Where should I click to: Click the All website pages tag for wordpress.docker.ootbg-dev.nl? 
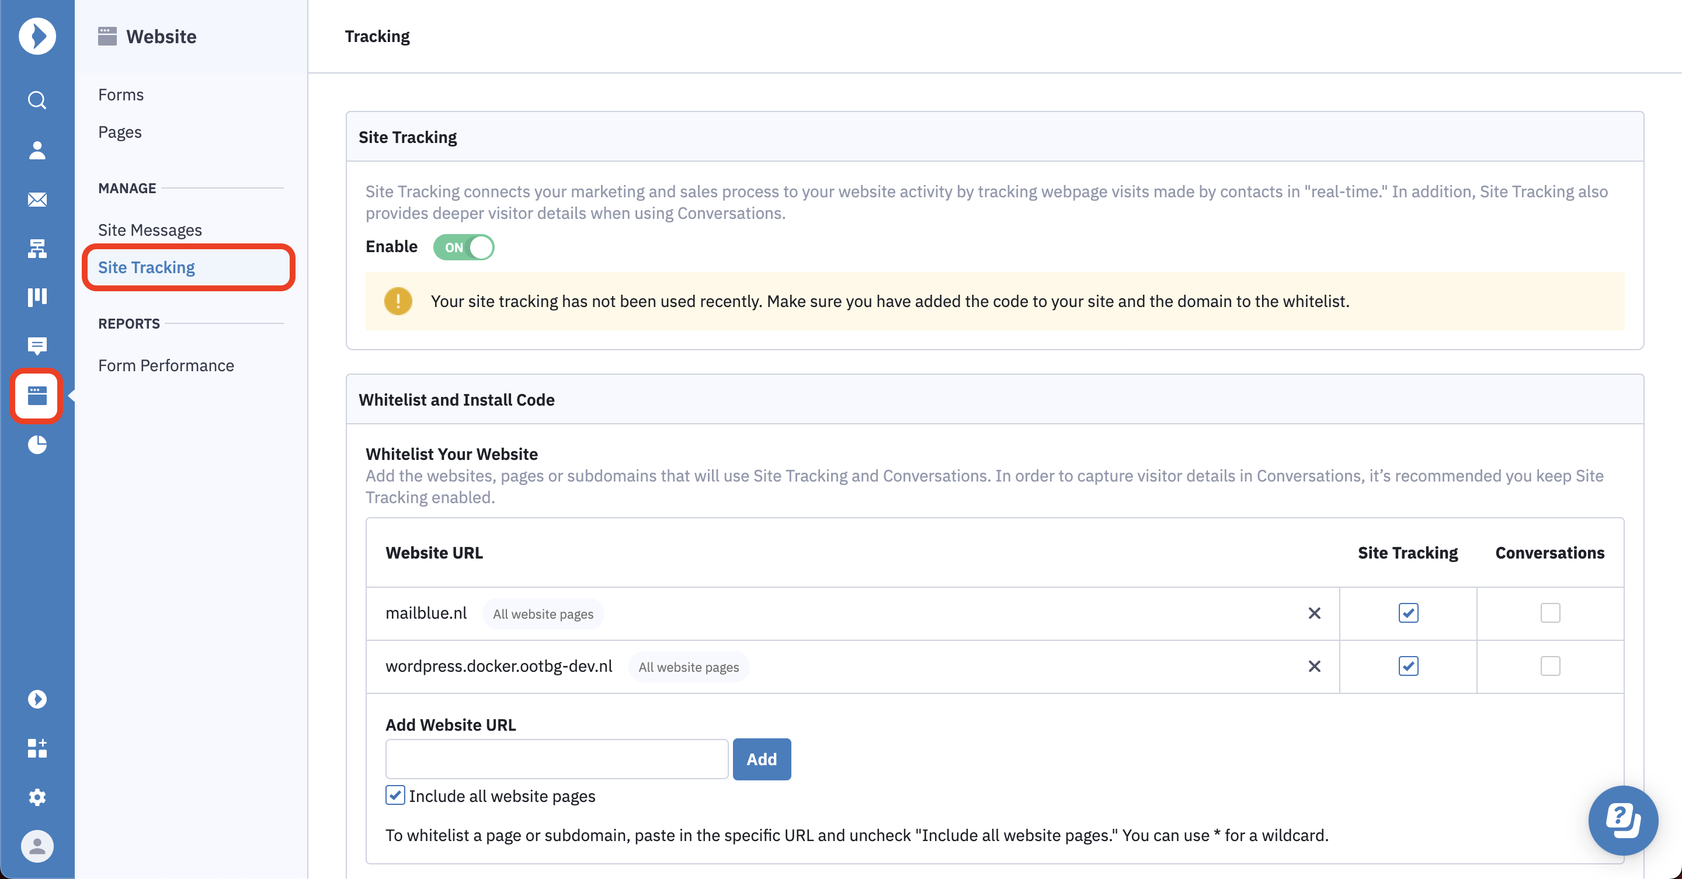(688, 667)
